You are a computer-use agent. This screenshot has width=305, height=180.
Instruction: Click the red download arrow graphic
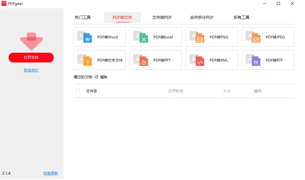[x=32, y=41]
